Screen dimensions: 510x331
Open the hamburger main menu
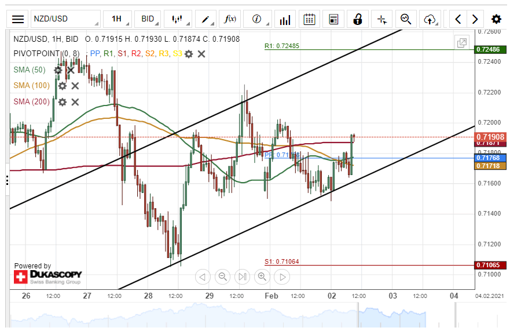pyautogui.click(x=17, y=19)
